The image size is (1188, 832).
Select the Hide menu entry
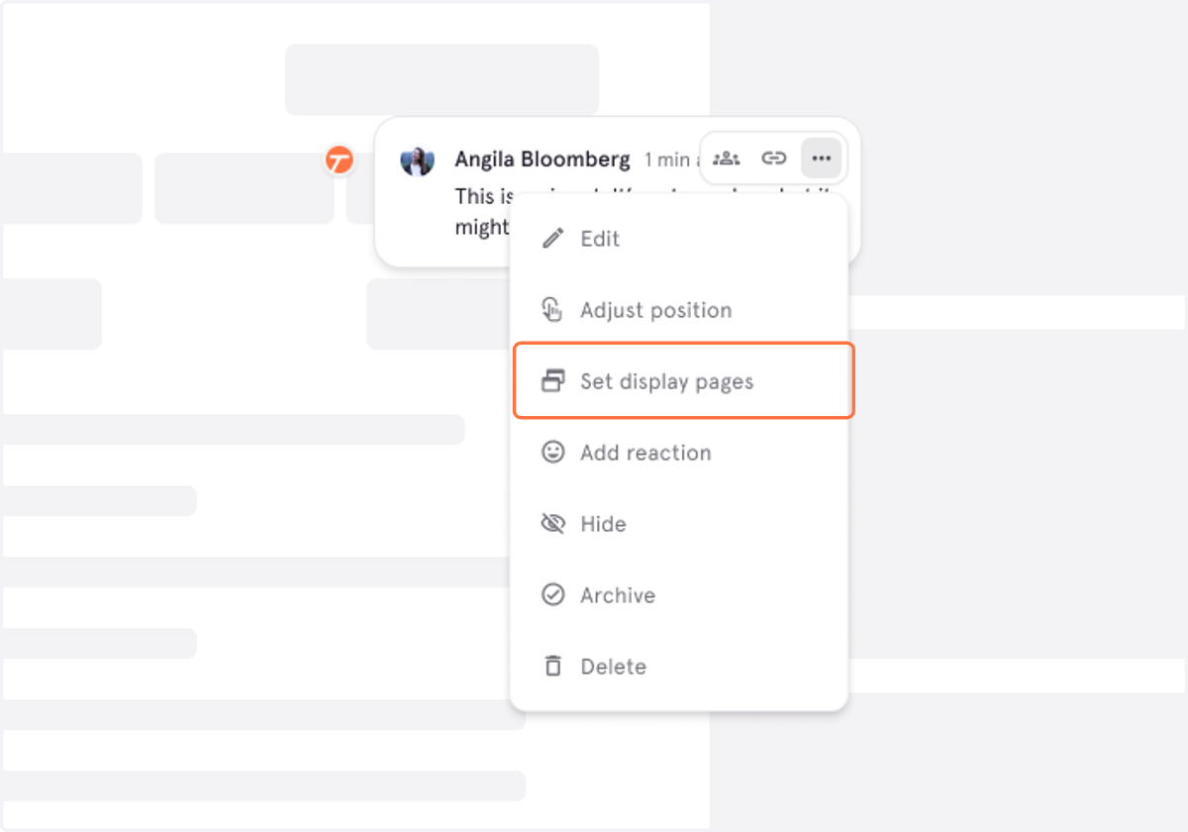tap(679, 524)
